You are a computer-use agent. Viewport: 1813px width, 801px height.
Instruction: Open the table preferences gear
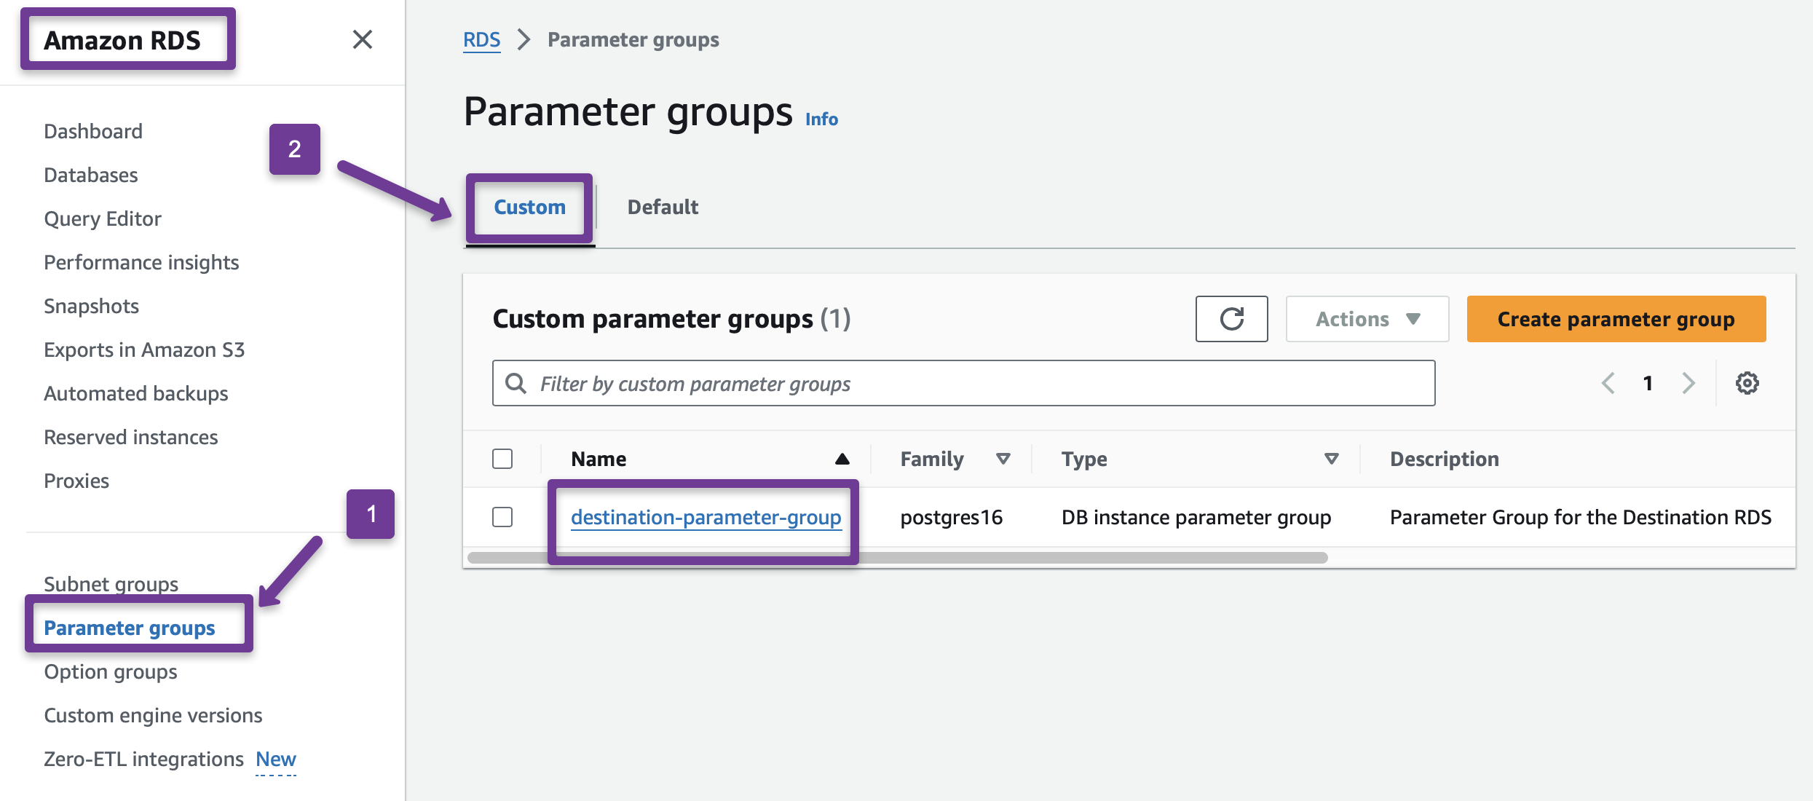pos(1747,382)
